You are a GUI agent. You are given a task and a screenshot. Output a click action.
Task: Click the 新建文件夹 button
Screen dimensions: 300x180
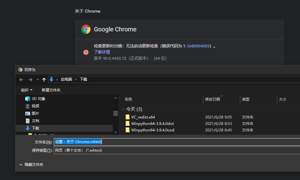(x=51, y=90)
